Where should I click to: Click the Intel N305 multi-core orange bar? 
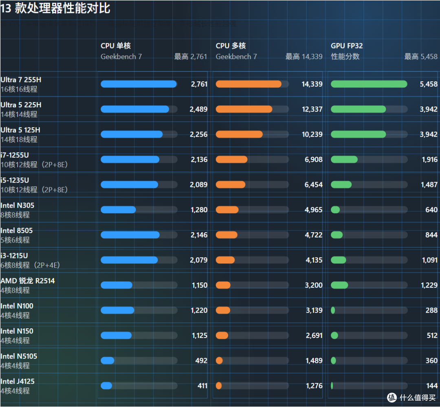pos(227,210)
